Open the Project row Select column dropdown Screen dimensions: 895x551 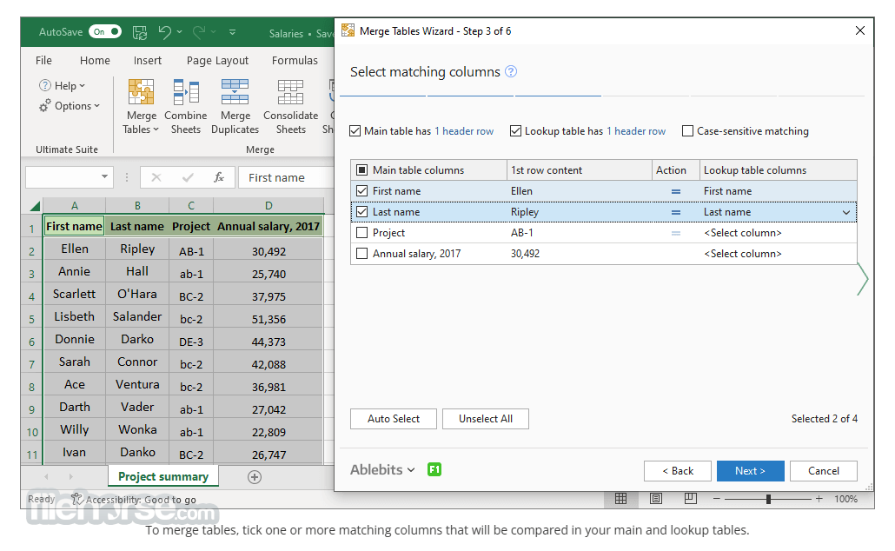pyautogui.click(x=743, y=233)
